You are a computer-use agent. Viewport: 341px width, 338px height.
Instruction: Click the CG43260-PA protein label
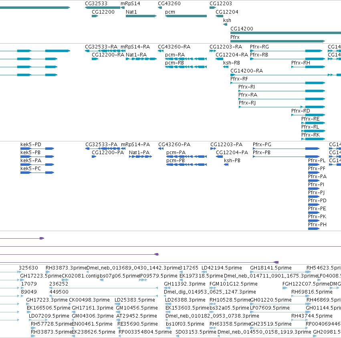pyautogui.click(x=174, y=145)
